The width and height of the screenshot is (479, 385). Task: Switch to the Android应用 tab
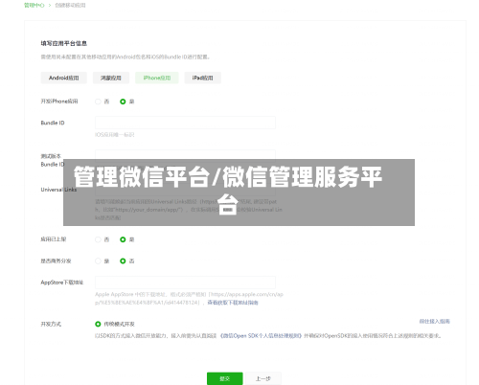[x=64, y=78]
